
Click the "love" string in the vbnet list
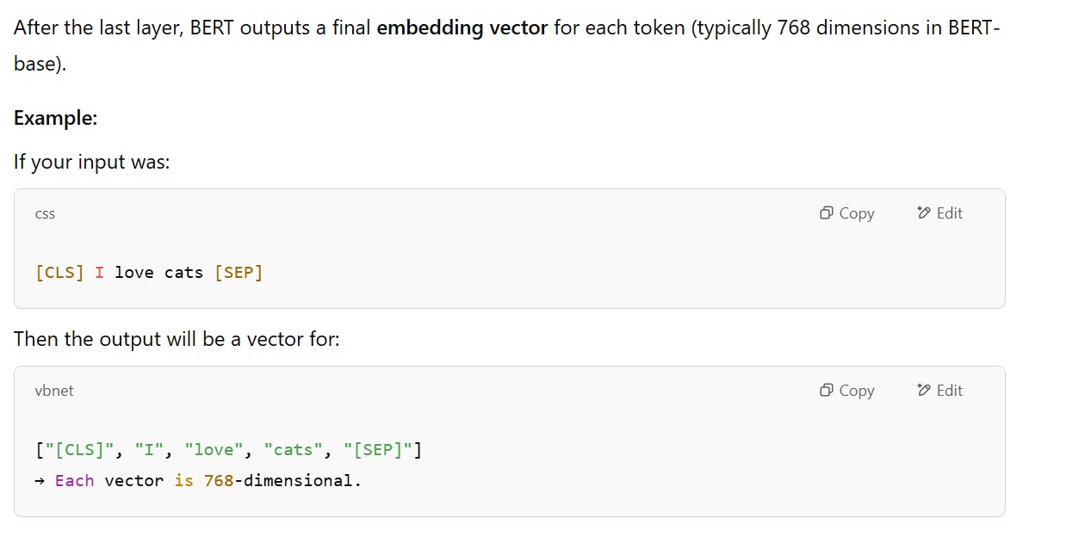[214, 450]
